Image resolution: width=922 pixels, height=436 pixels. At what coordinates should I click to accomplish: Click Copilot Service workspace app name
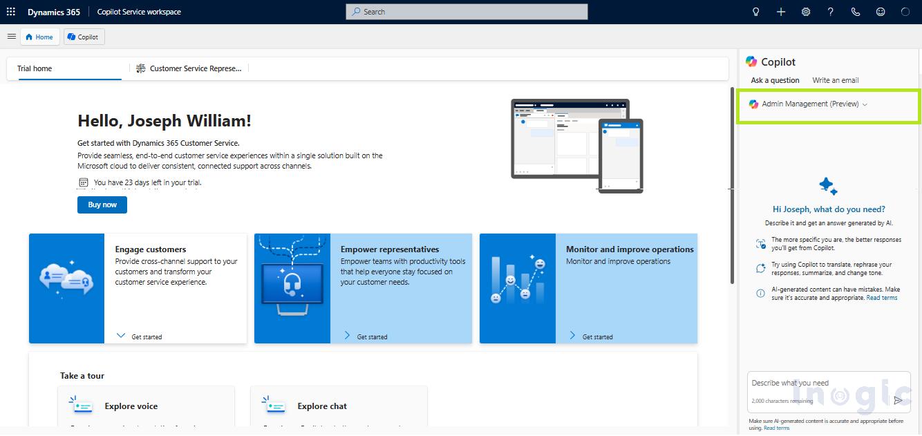tap(139, 12)
